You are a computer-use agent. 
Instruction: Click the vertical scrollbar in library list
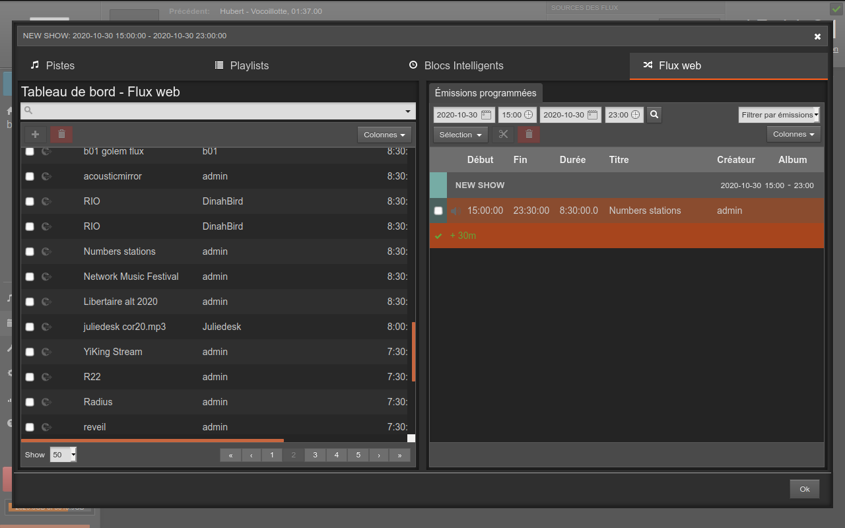413,351
